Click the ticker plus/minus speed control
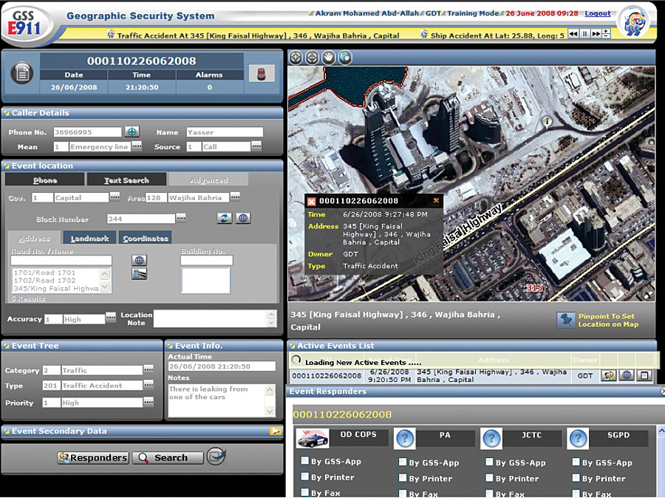The width and height of the screenshot is (665, 498). [606, 33]
